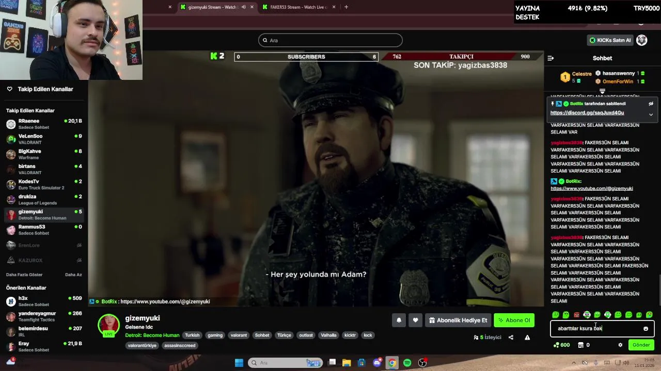Open OBS Studio from taskbar
The width and height of the screenshot is (661, 371).
coord(422,363)
